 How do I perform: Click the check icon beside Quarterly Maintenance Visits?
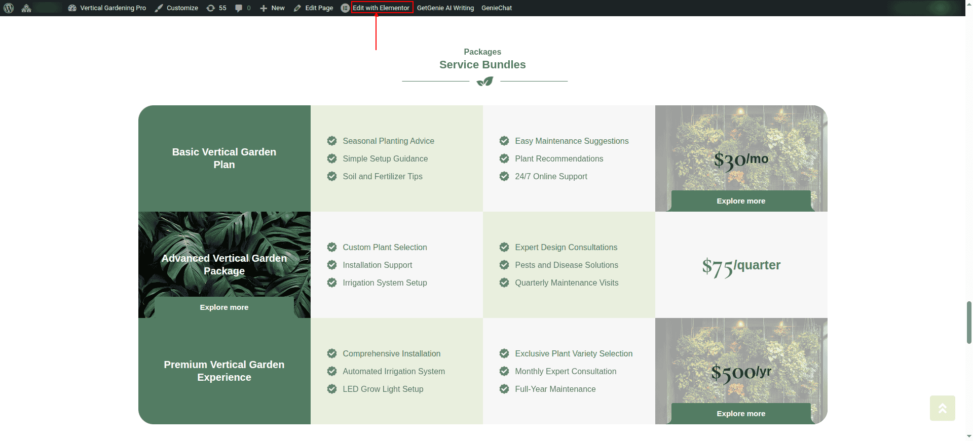click(504, 283)
